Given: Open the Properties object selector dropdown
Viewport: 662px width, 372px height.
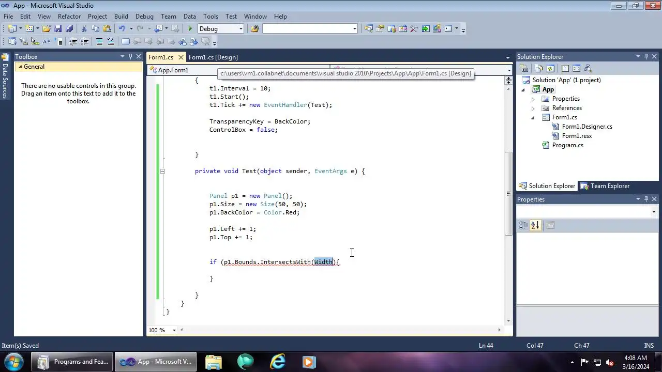Looking at the screenshot, I should pyautogui.click(x=654, y=212).
